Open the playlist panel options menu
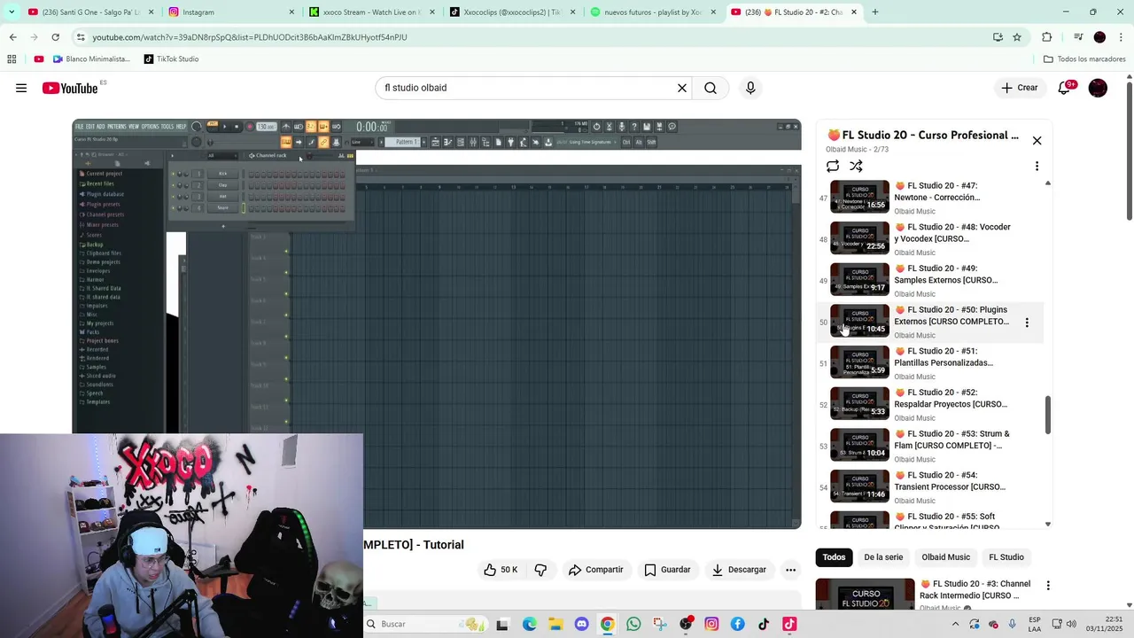Viewport: 1134px width, 638px height. [x=1037, y=166]
